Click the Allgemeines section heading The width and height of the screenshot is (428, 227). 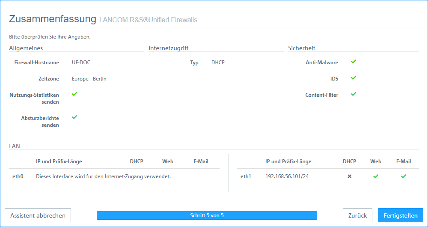click(x=26, y=48)
